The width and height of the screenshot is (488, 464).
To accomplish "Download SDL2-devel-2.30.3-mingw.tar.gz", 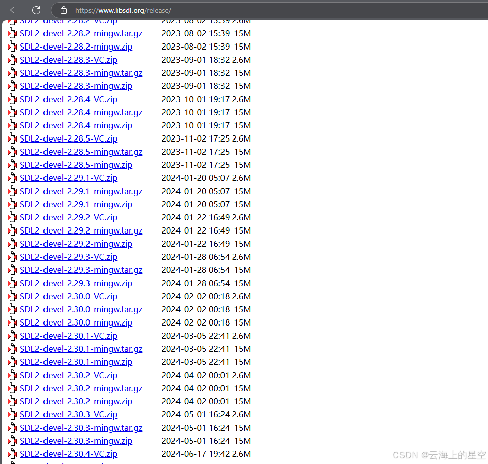I will (81, 428).
